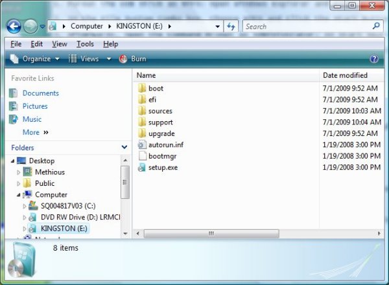Viewport: 389px width, 285px height.
Task: Click Burn on the toolbar
Action: click(x=133, y=59)
